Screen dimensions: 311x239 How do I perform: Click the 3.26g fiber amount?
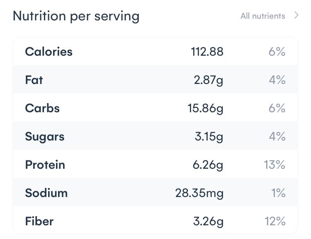208,222
